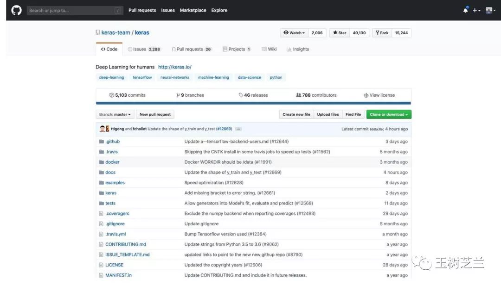Click the Find File button

[x=353, y=114]
